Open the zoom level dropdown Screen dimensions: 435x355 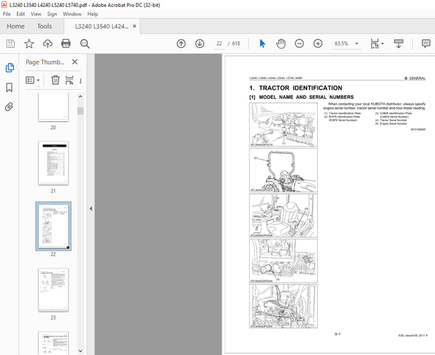click(x=356, y=43)
